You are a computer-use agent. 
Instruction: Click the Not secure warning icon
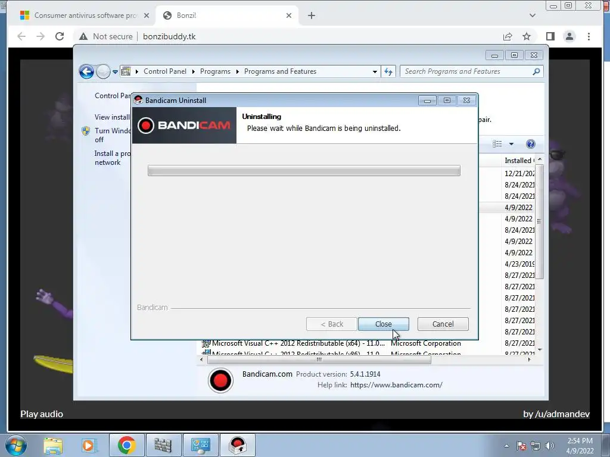(x=83, y=36)
